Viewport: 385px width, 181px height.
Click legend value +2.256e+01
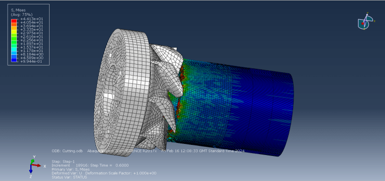(x=31, y=40)
